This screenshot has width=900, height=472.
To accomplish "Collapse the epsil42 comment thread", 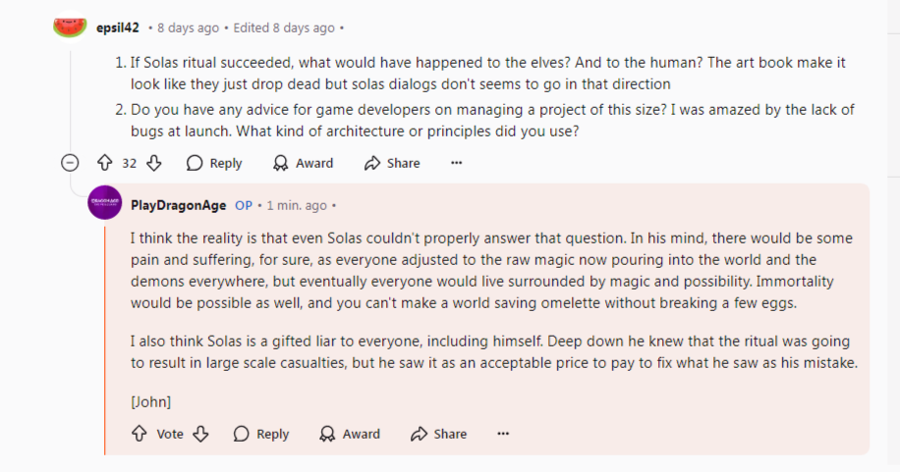I will pos(70,164).
